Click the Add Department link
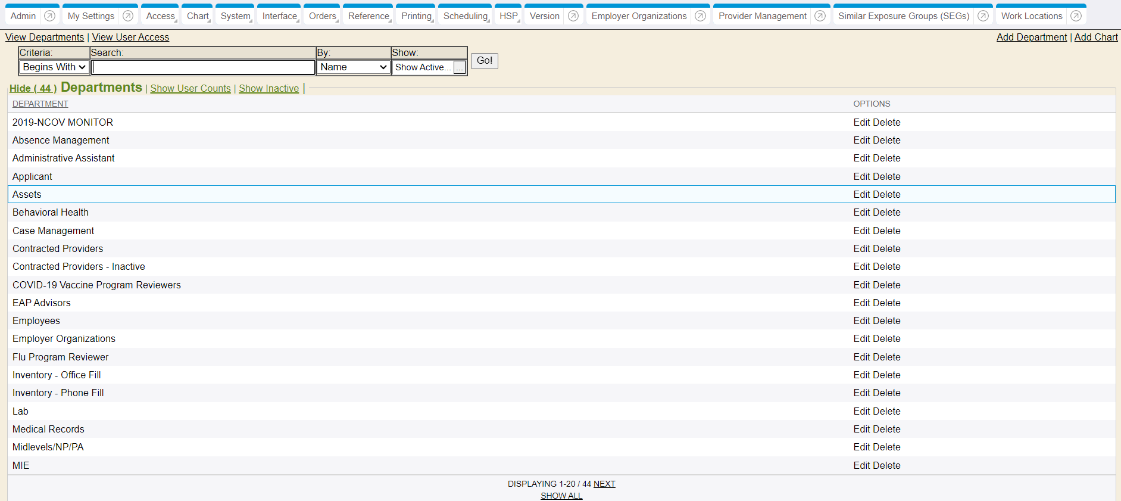 tap(1031, 37)
